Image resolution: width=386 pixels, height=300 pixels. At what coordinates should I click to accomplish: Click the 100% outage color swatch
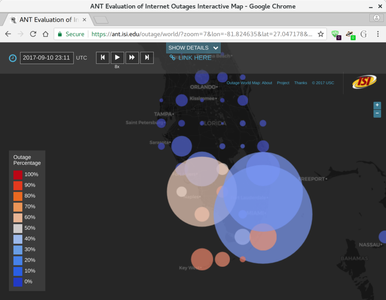pyautogui.click(x=18, y=175)
